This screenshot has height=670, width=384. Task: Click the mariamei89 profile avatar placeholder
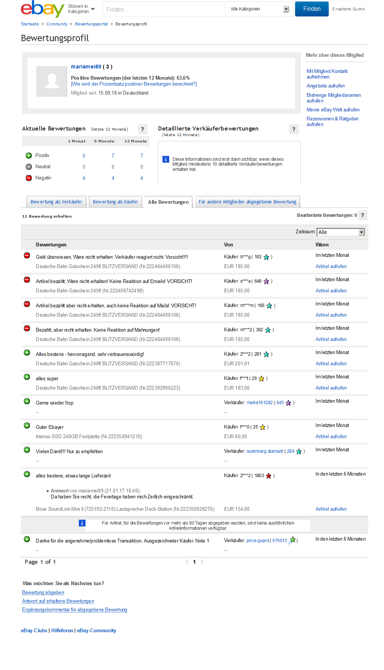point(52,81)
